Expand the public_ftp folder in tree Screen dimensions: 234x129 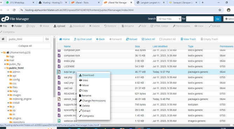coord(5,64)
